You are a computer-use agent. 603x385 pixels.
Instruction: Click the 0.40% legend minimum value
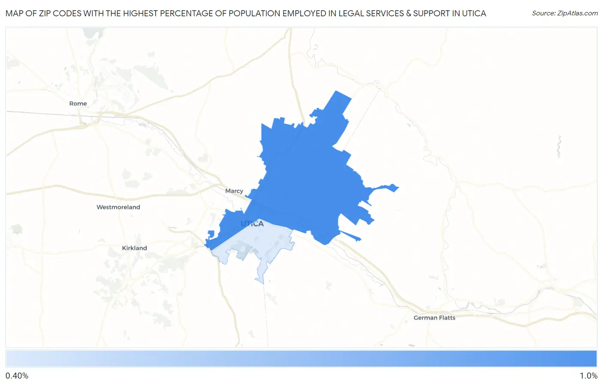coord(17,376)
